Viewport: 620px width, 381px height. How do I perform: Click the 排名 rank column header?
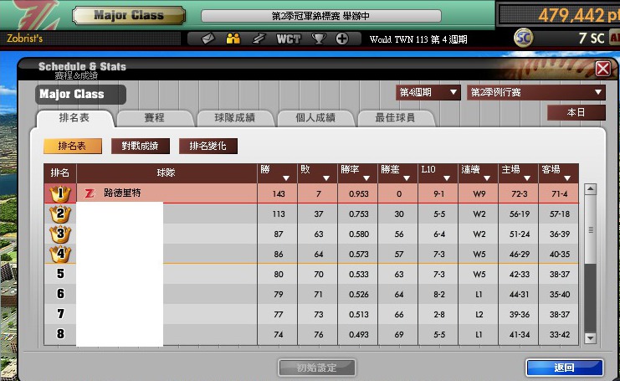60,172
